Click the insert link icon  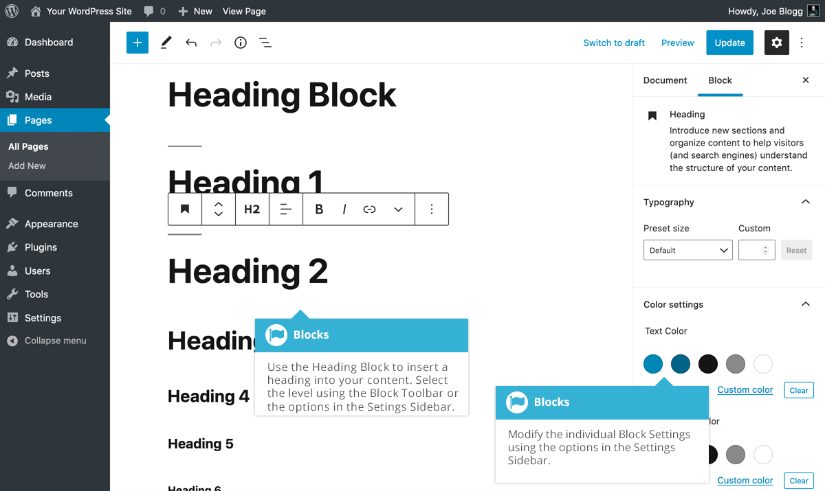click(x=370, y=209)
